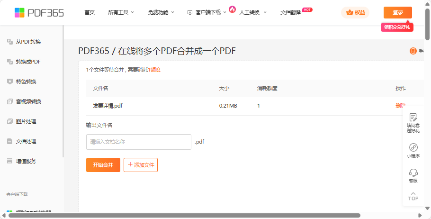431x219 pixels.
Task: Click the 客户端下载 sidebar heading
Action: click(x=17, y=194)
